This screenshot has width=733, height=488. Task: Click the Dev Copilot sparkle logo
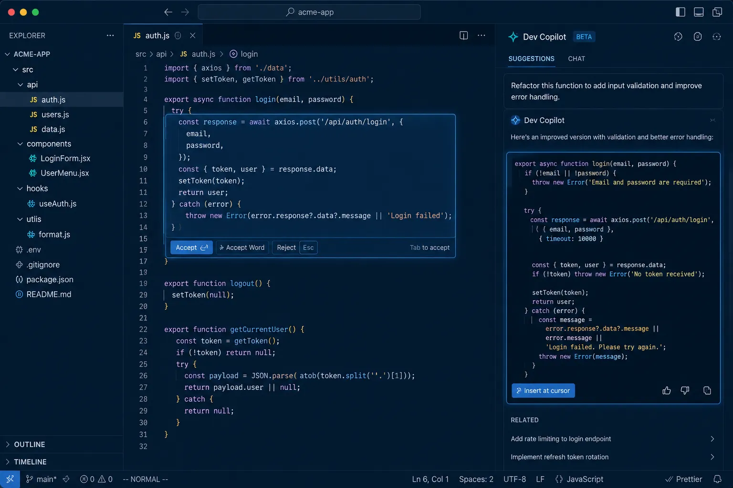click(x=513, y=37)
